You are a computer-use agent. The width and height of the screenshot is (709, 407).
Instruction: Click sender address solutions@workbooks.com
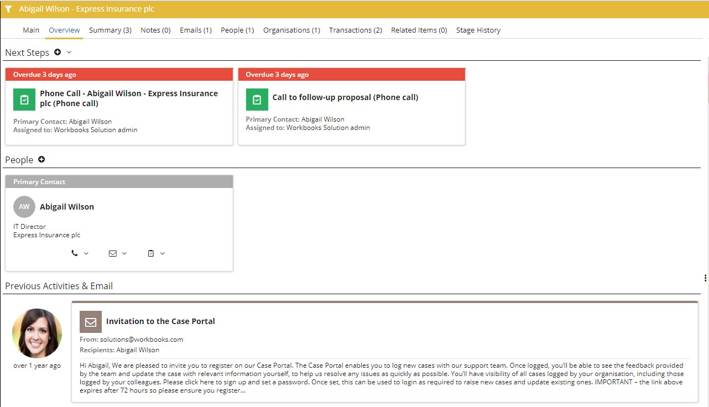(x=141, y=340)
